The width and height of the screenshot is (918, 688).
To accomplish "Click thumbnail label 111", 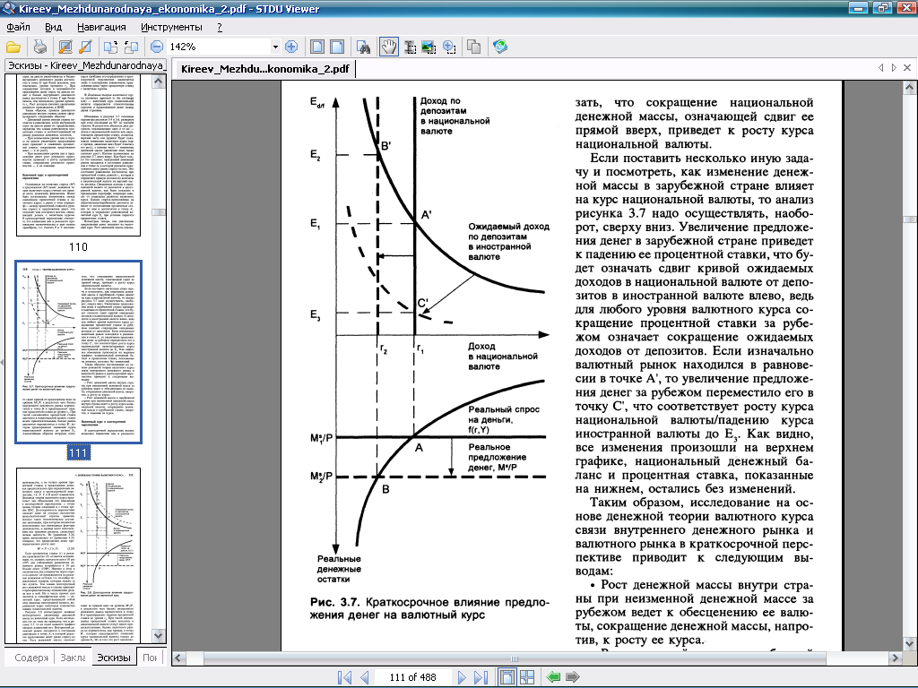I will (78, 452).
